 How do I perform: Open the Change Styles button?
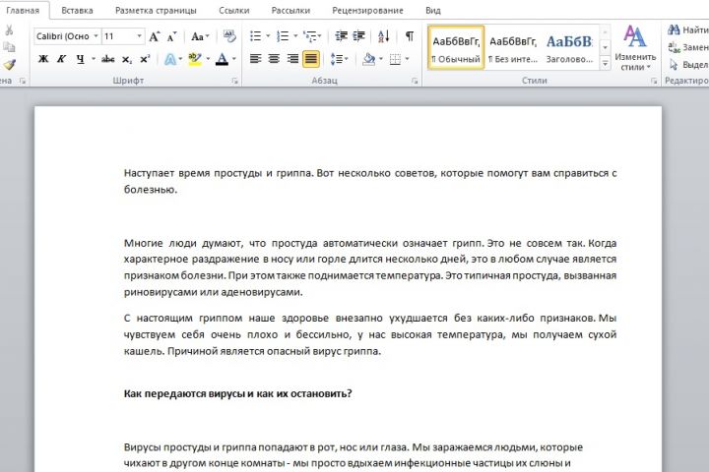(x=635, y=47)
